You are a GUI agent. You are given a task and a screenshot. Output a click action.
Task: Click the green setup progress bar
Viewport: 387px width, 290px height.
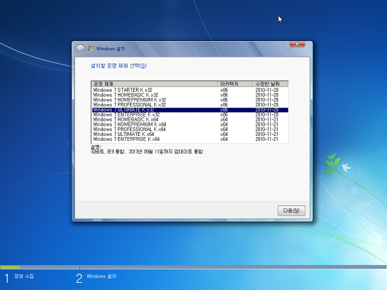10,267
